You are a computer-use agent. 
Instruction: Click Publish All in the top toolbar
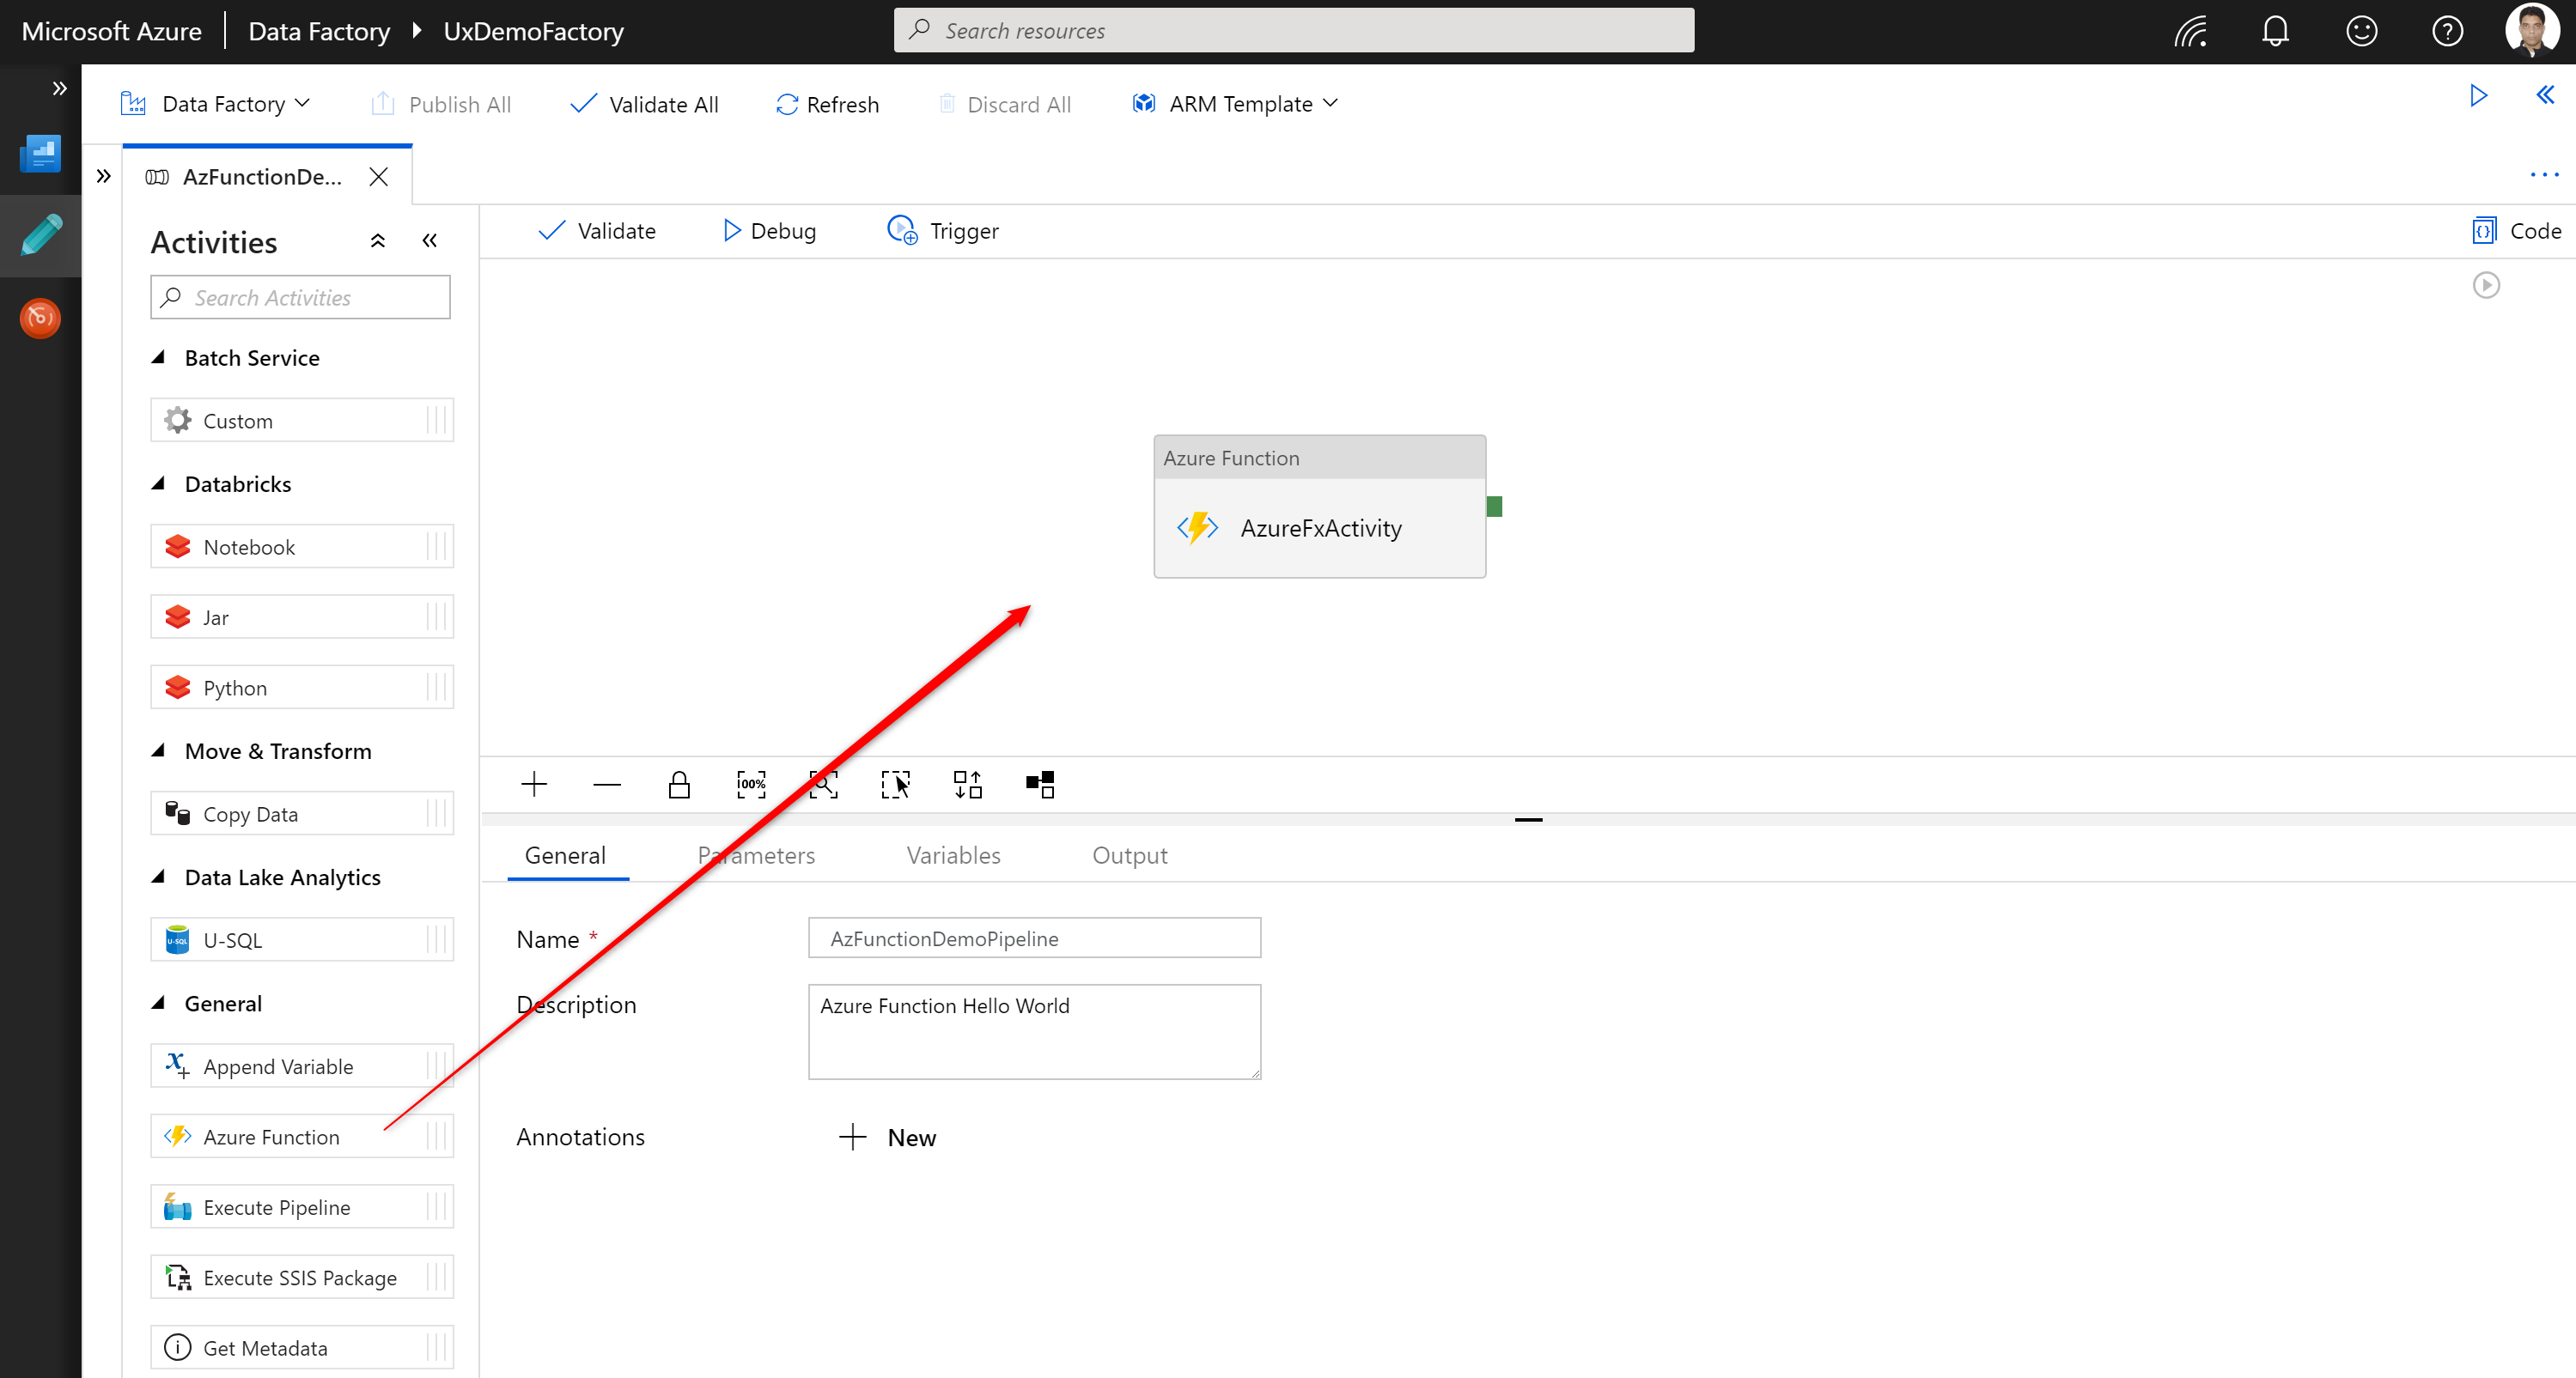[440, 103]
